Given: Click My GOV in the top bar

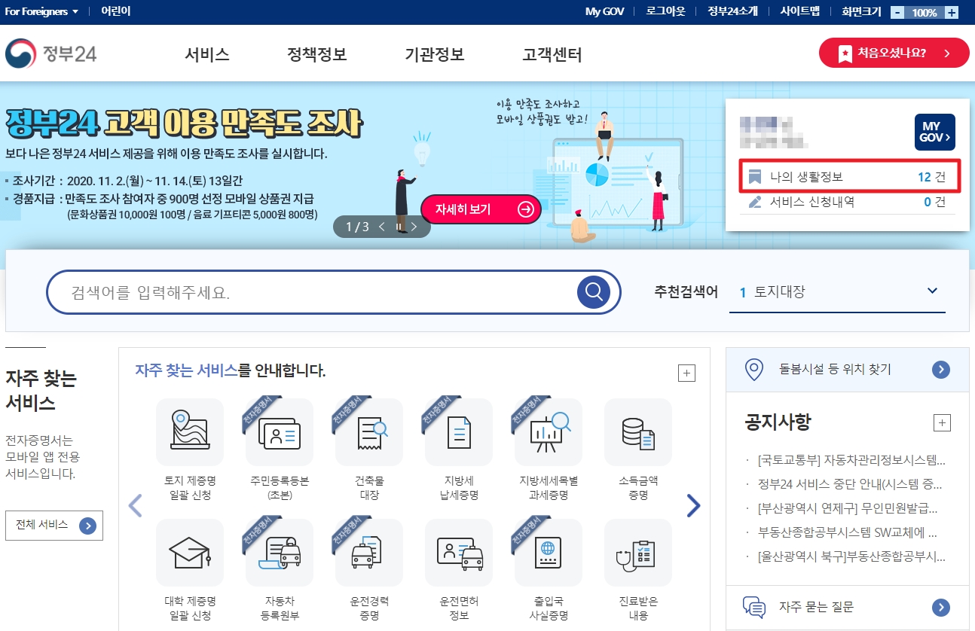Looking at the screenshot, I should [605, 12].
